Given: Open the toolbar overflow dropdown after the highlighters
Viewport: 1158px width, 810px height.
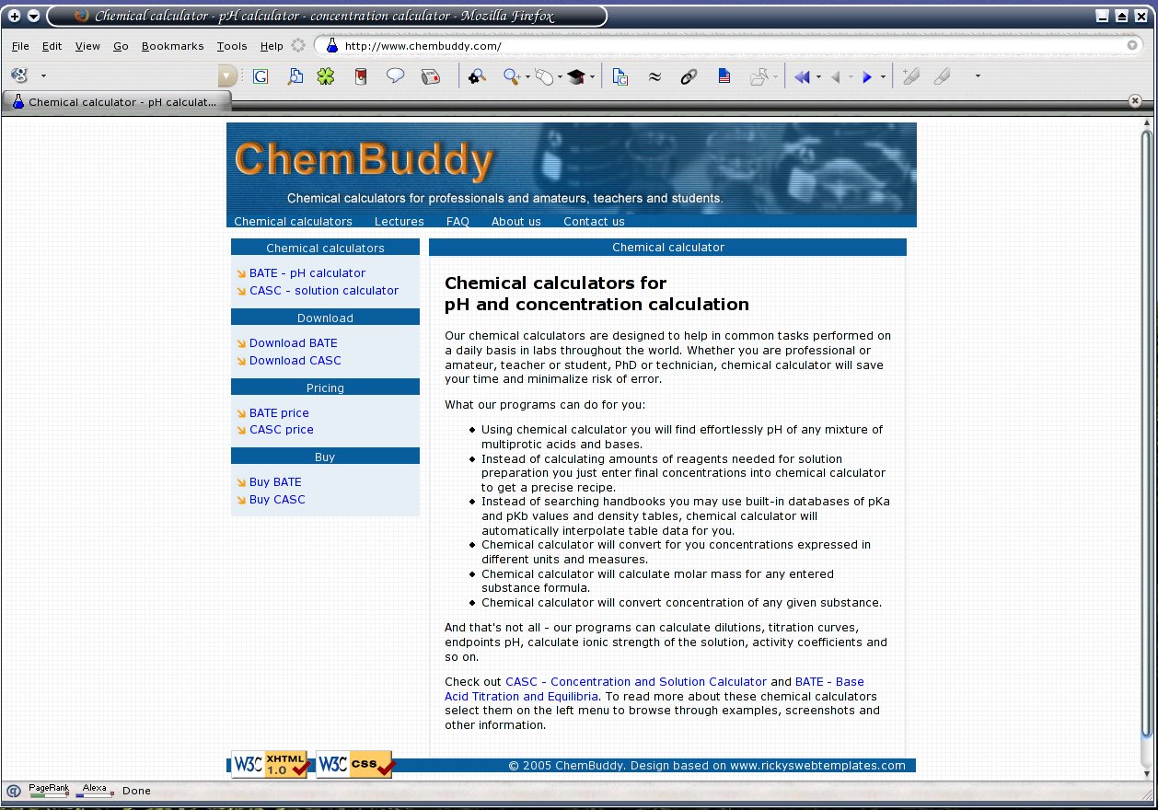Looking at the screenshot, I should (x=978, y=76).
